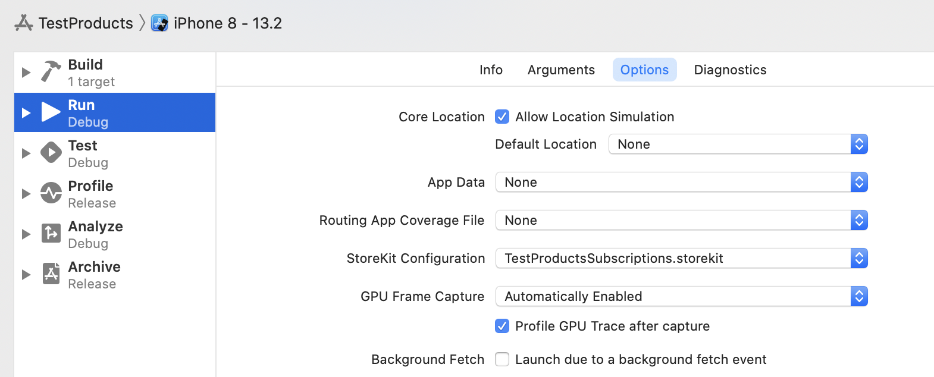The width and height of the screenshot is (934, 377).
Task: Click the Analyze icon in sidebar
Action: 51,233
